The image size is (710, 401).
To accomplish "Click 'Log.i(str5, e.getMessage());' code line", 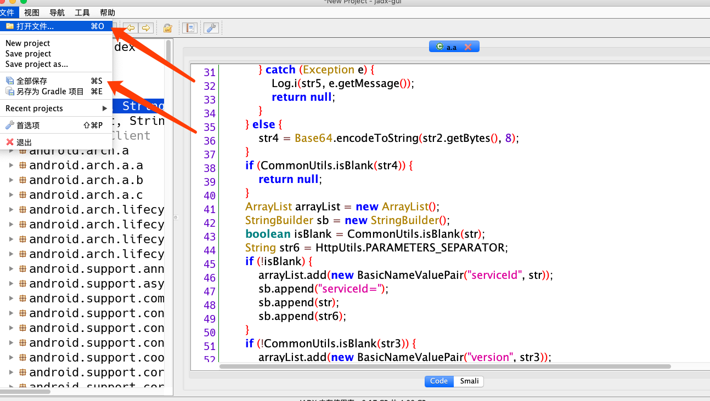I will coord(343,83).
